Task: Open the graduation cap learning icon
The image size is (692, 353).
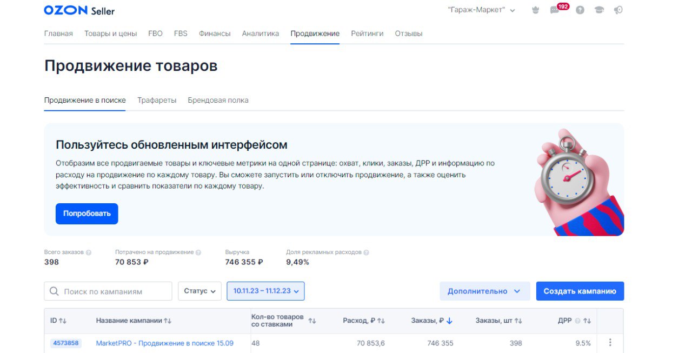Action: 599,10
